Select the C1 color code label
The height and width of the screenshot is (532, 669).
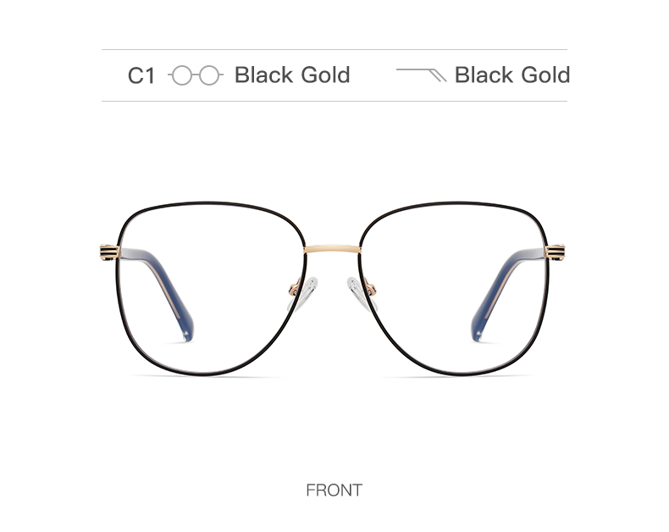(x=141, y=76)
